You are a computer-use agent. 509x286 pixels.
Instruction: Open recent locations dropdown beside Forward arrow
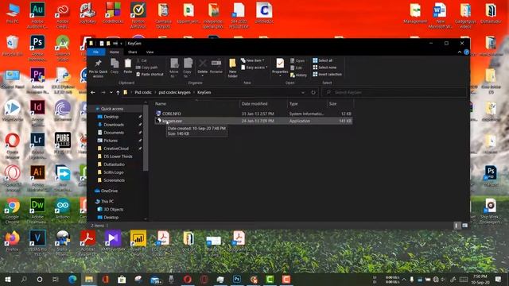click(x=111, y=92)
